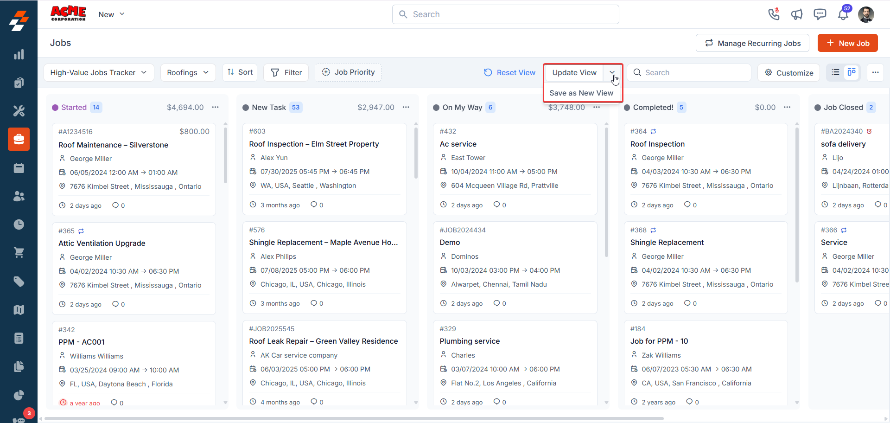Open job Attic Ventilation Upgrade
This screenshot has width=890, height=423.
click(102, 243)
